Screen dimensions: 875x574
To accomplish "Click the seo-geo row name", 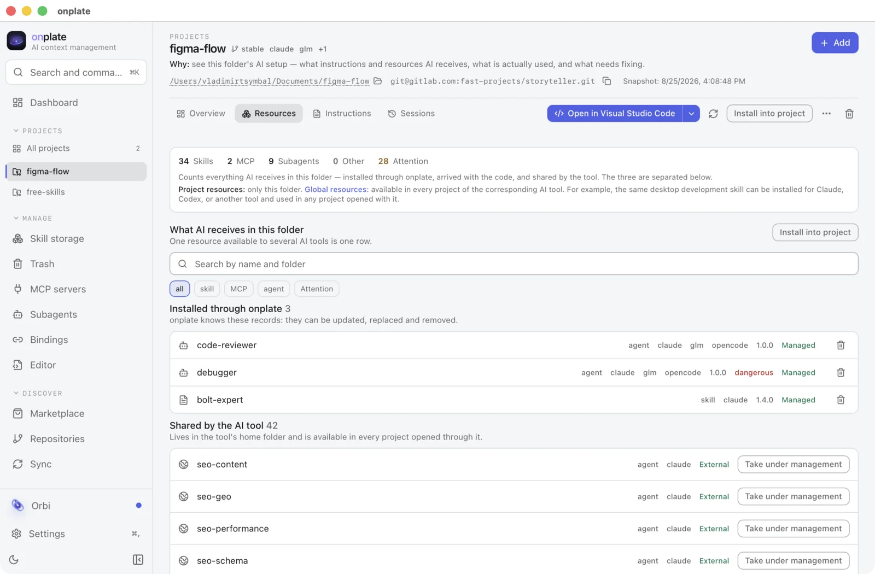I will pyautogui.click(x=214, y=497).
